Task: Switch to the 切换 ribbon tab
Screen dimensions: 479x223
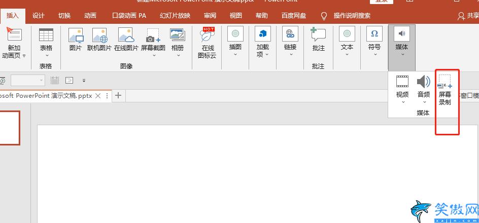Action: click(64, 16)
